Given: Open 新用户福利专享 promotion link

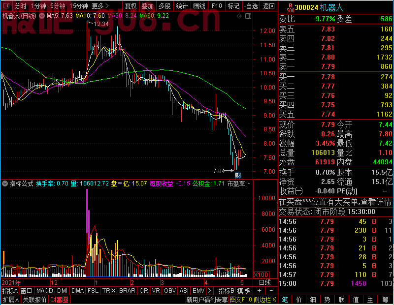Looking at the screenshot, I should pyautogui.click(x=207, y=300).
